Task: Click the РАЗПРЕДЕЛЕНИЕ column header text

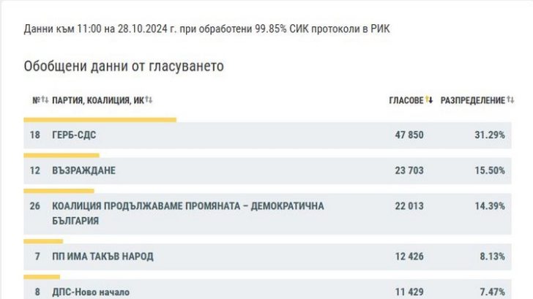Action: (x=472, y=101)
